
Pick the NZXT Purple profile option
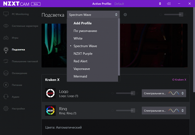pyautogui.click(x=83, y=54)
